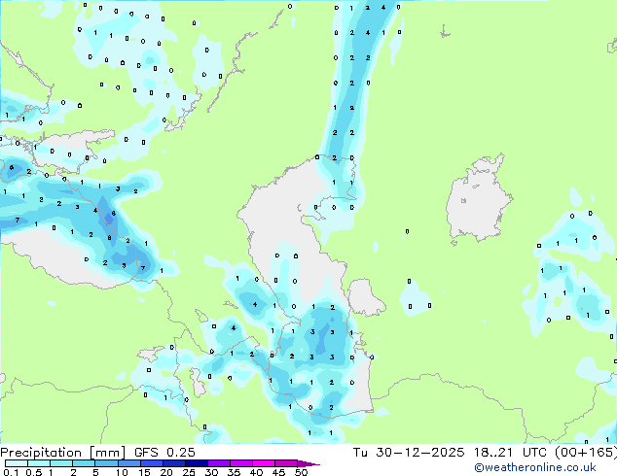Click the legend scale value '10'
The height and width of the screenshot is (476, 617).
pyautogui.click(x=122, y=472)
